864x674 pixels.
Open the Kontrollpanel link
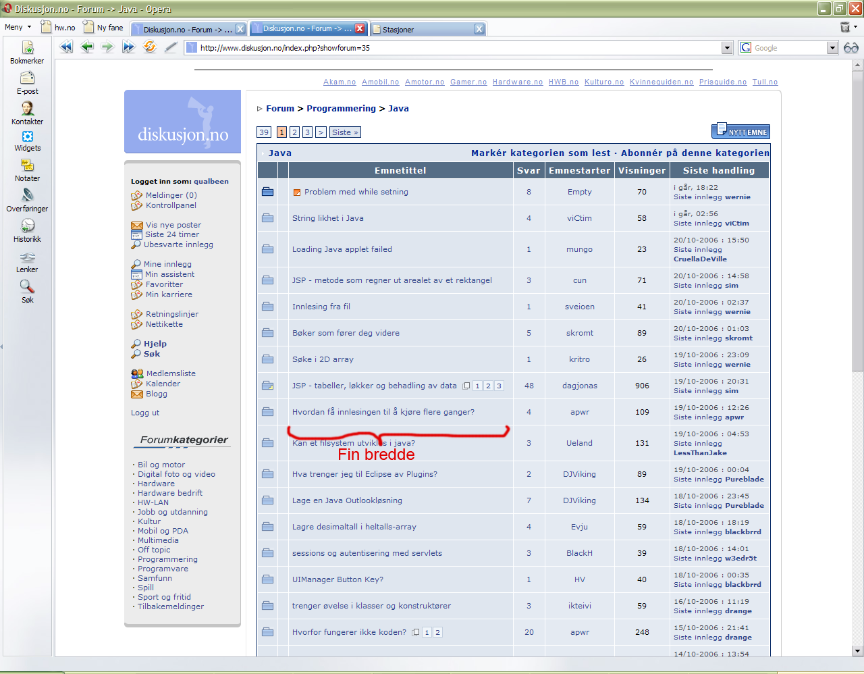click(x=171, y=205)
